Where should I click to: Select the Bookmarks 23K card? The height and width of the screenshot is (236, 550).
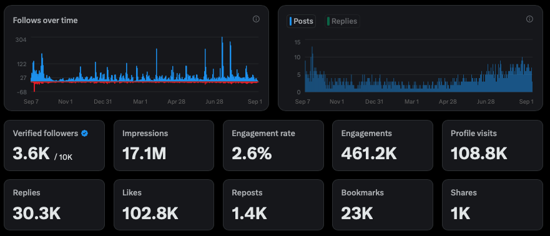pyautogui.click(x=383, y=205)
